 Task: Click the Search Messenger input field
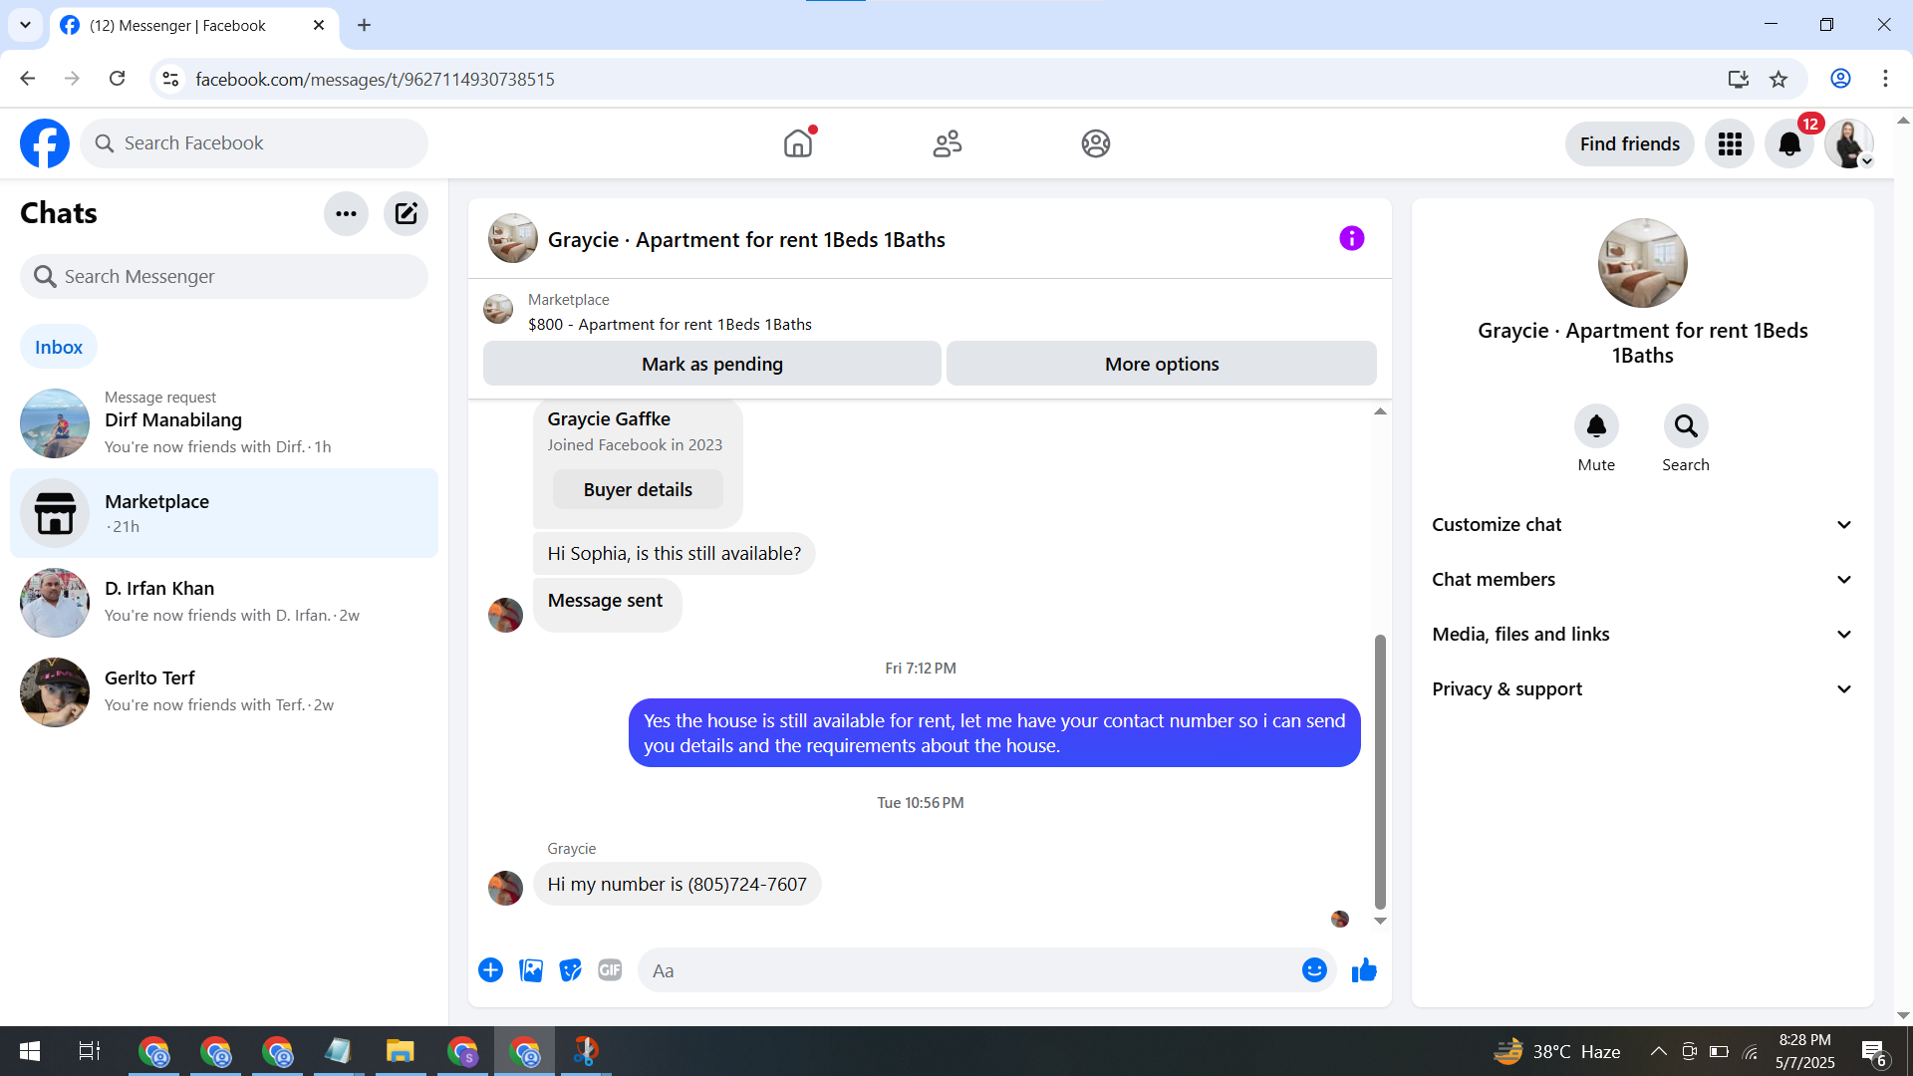point(224,276)
